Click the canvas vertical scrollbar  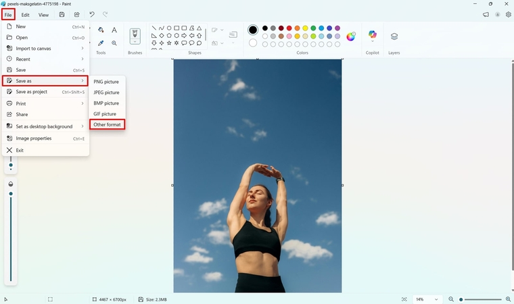coord(513,166)
